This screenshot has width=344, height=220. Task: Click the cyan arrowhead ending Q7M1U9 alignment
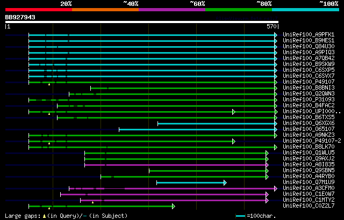tap(225, 182)
